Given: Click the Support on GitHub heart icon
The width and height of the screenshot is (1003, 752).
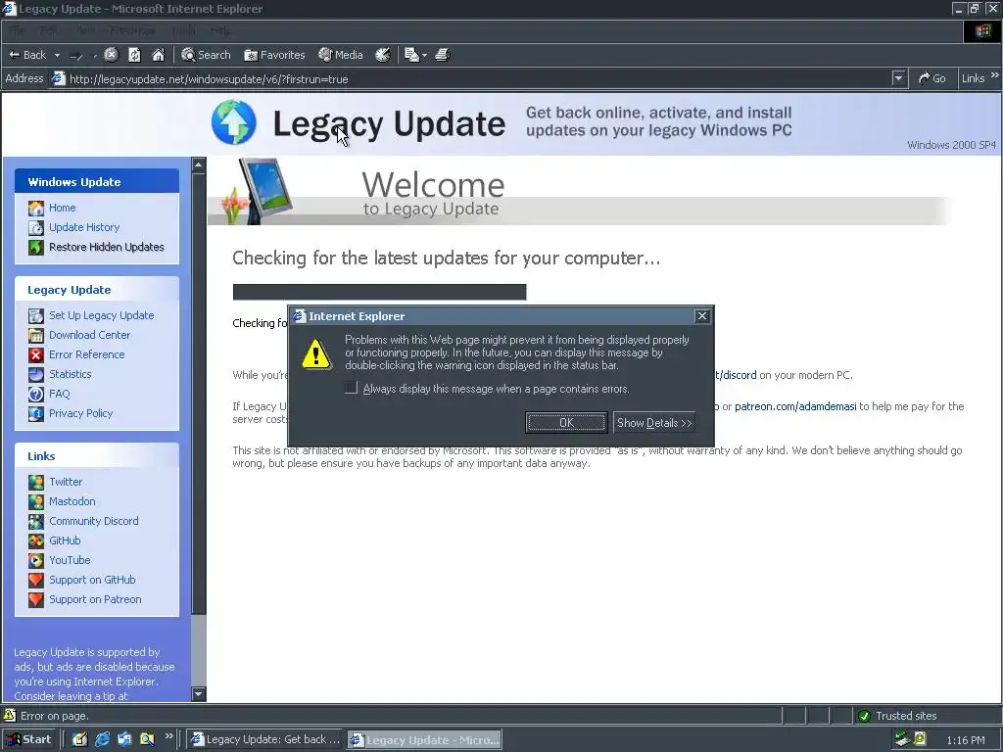Looking at the screenshot, I should (x=36, y=581).
